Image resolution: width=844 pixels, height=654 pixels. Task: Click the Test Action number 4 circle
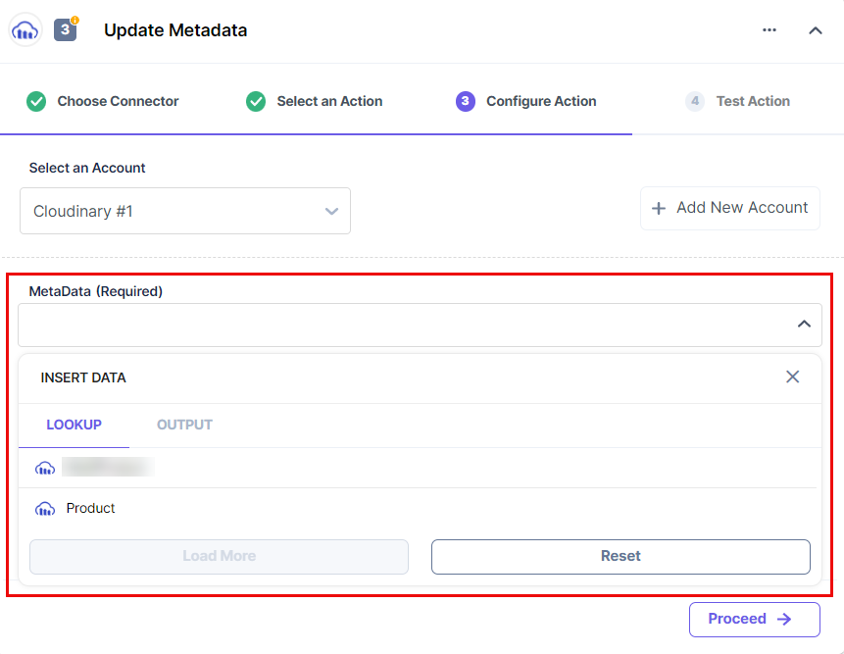(x=695, y=101)
